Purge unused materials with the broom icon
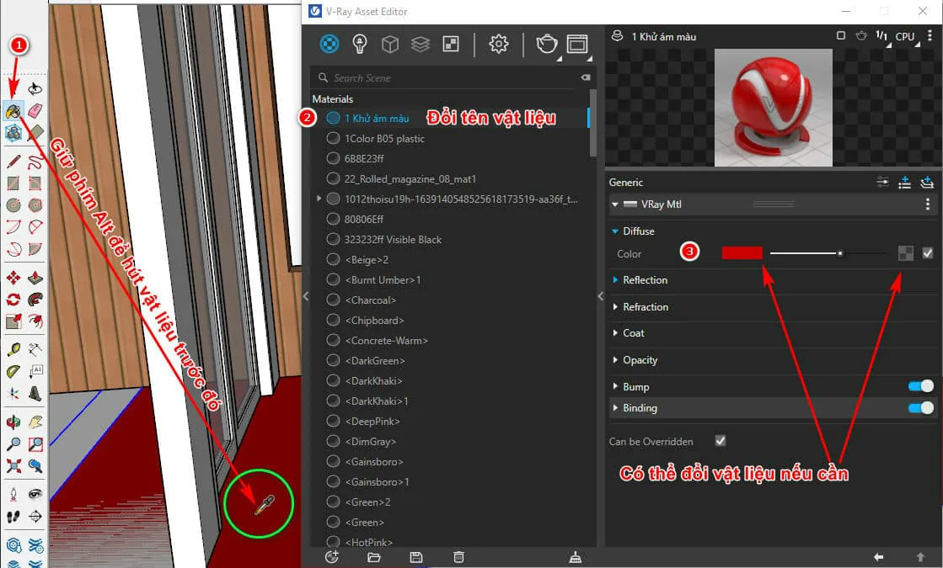 coord(576,557)
